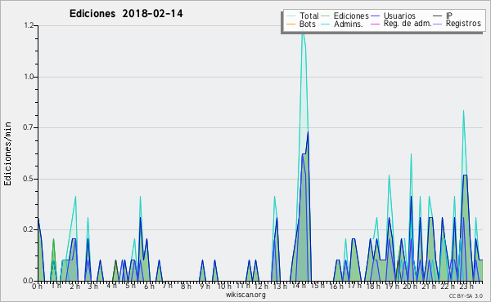Click the 0 h mark on time axis
This screenshot has height=302, width=491.
(37, 286)
